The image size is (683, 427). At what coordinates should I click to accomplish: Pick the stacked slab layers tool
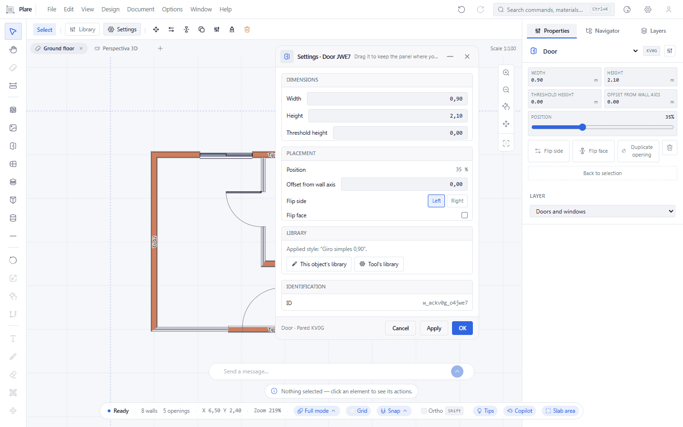pyautogui.click(x=13, y=182)
